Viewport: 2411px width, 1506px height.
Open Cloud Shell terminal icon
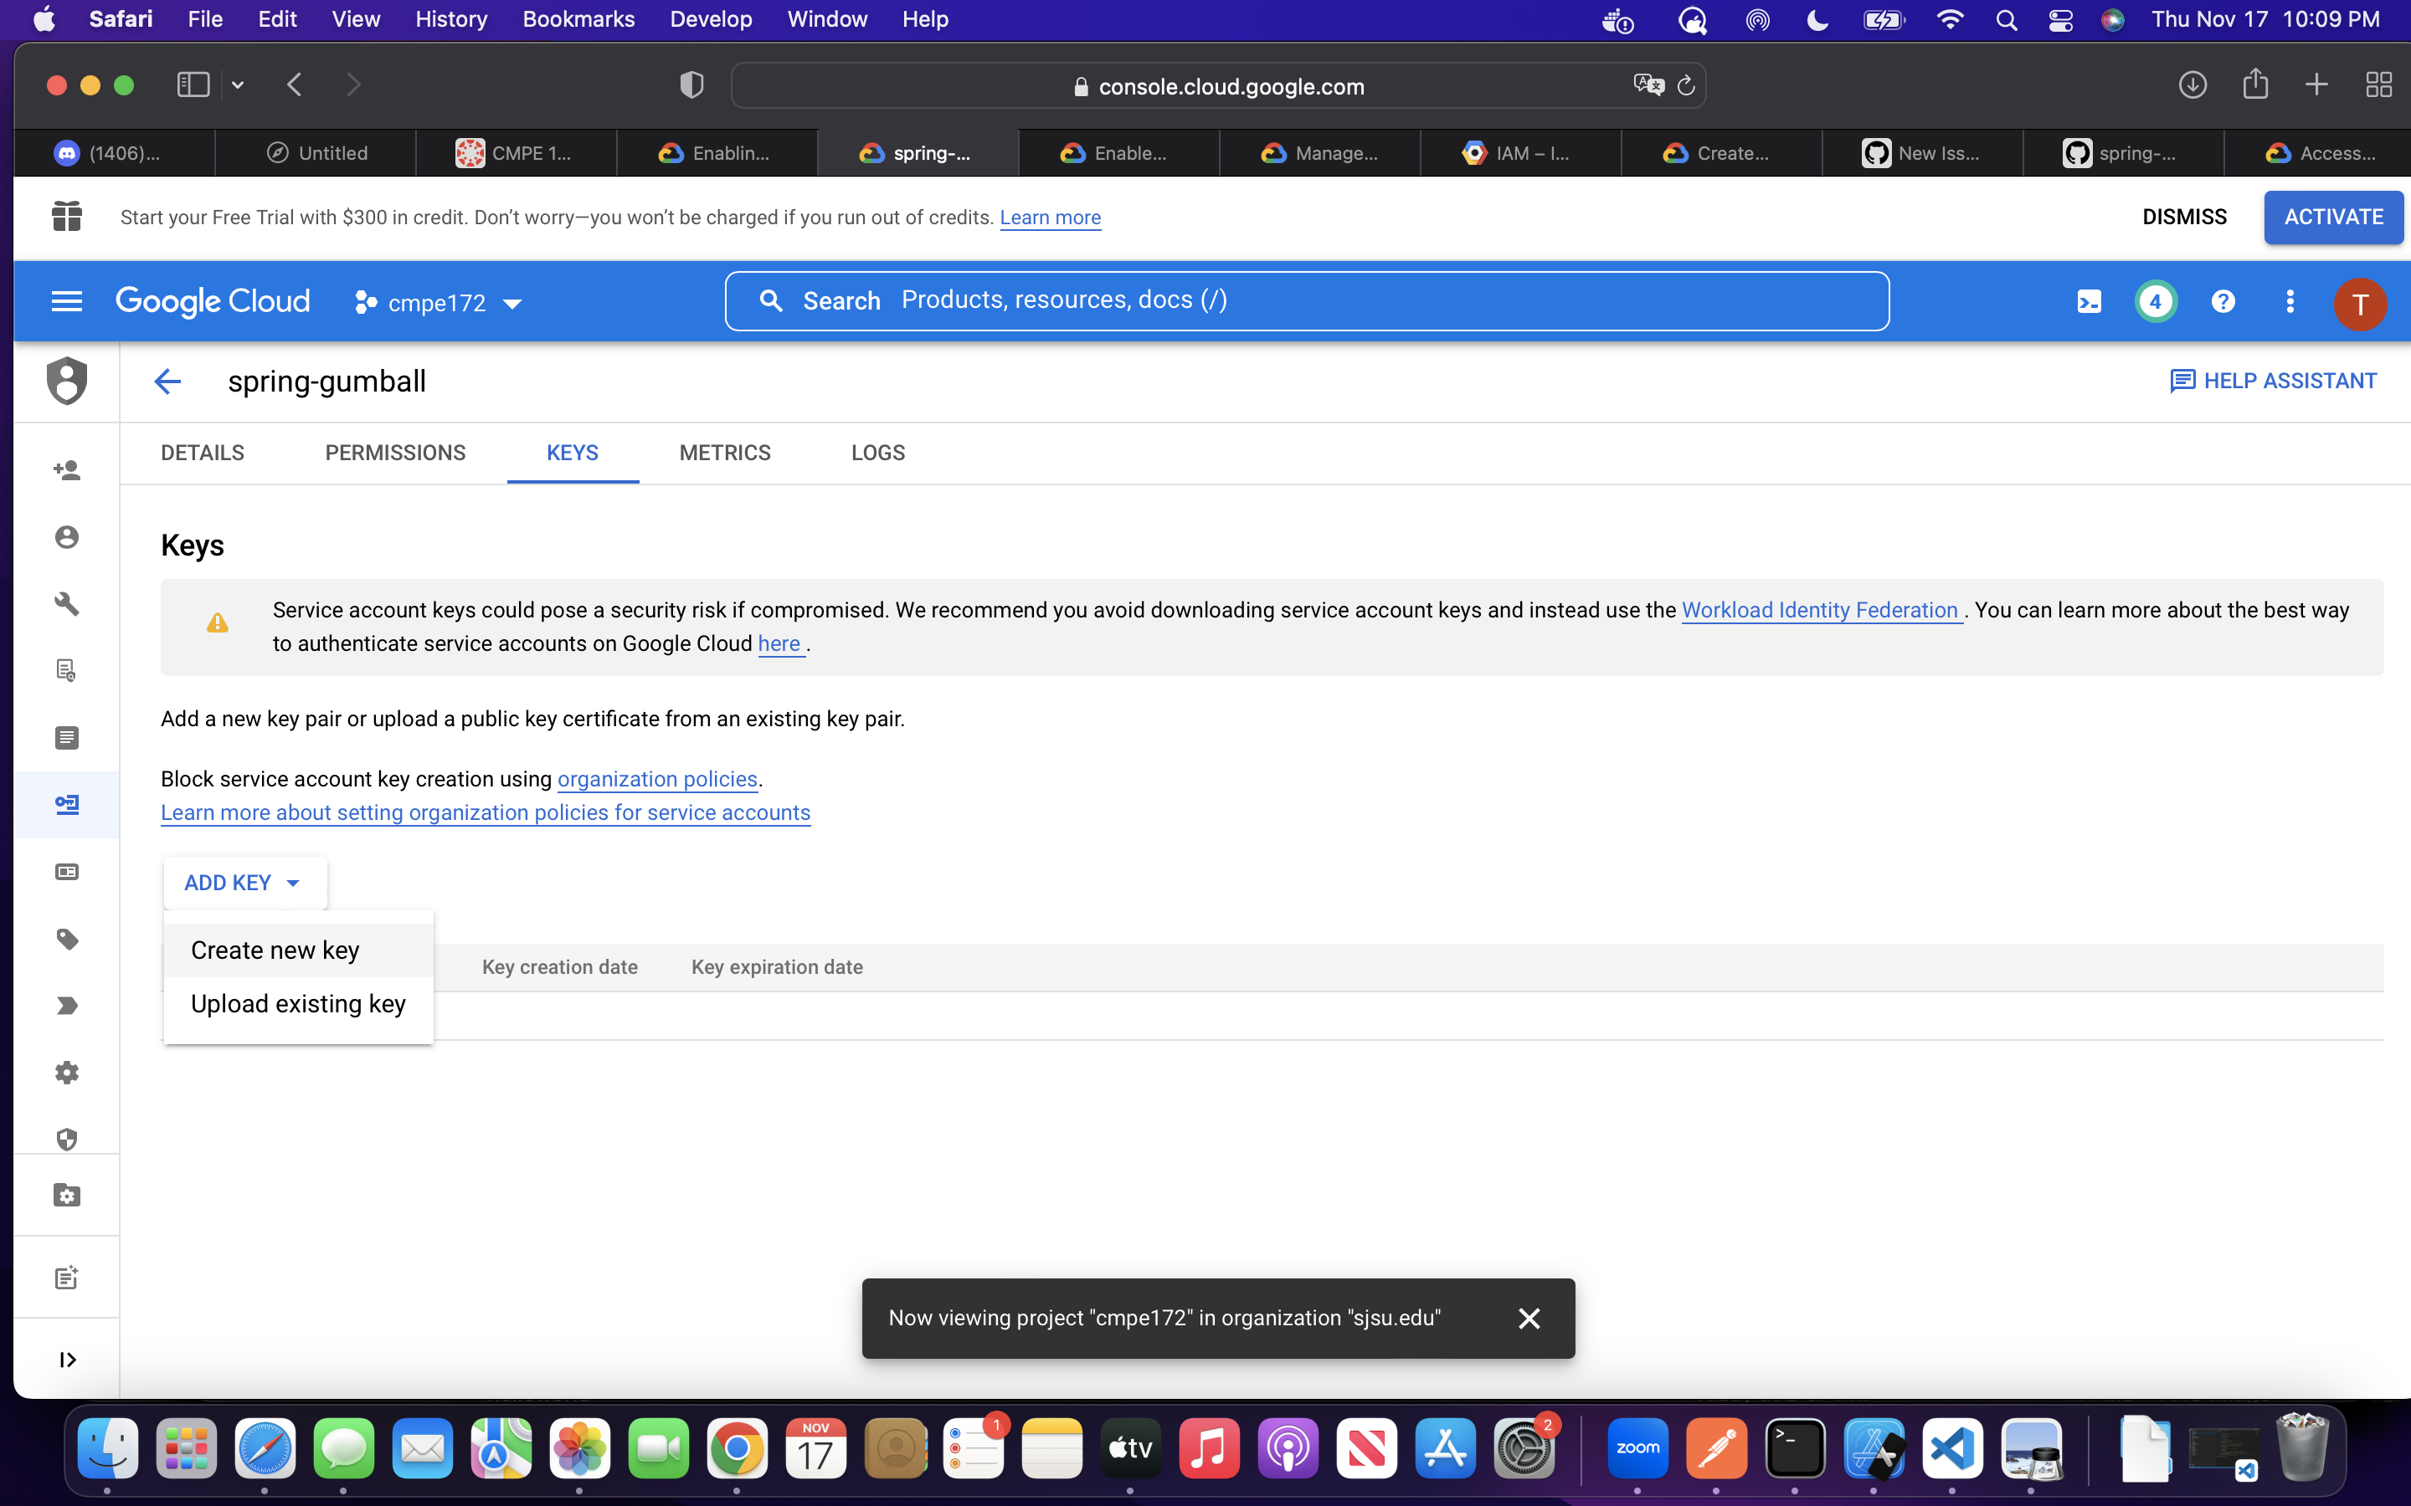click(x=2088, y=302)
